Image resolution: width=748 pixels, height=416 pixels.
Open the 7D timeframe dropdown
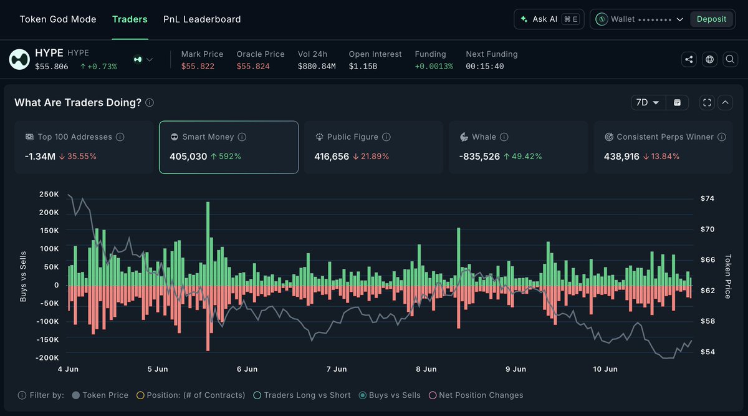[648, 103]
